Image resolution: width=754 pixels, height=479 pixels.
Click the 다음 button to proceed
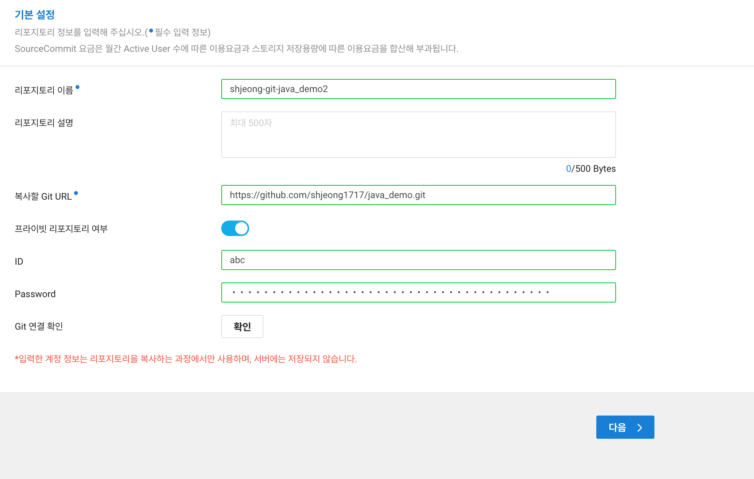point(625,427)
